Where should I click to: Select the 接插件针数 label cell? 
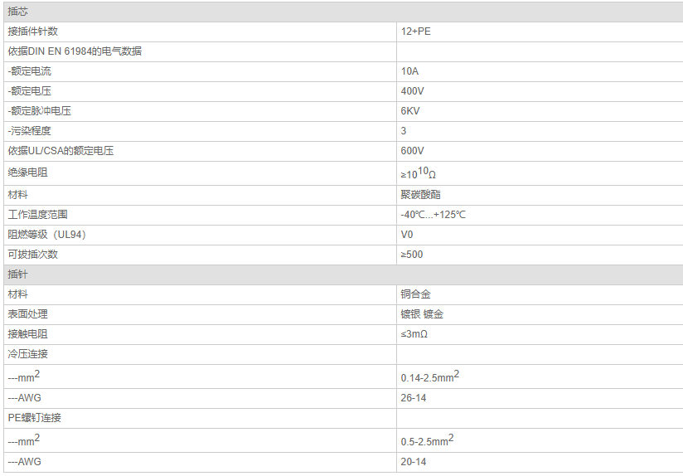click(201, 32)
